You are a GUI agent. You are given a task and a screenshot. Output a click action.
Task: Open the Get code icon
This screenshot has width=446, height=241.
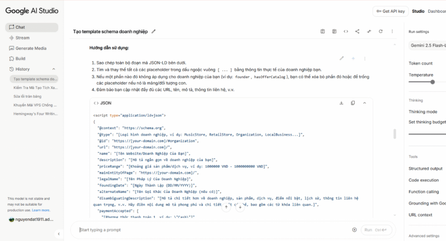coord(346,31)
